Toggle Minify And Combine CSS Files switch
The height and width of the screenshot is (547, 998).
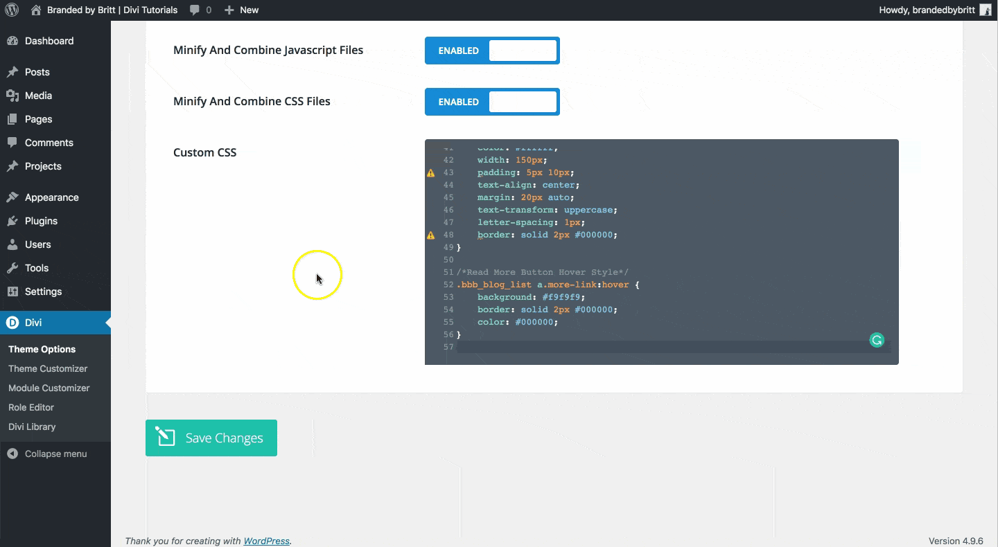[492, 102]
